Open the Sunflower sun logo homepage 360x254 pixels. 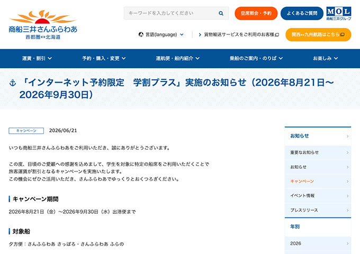43,24
